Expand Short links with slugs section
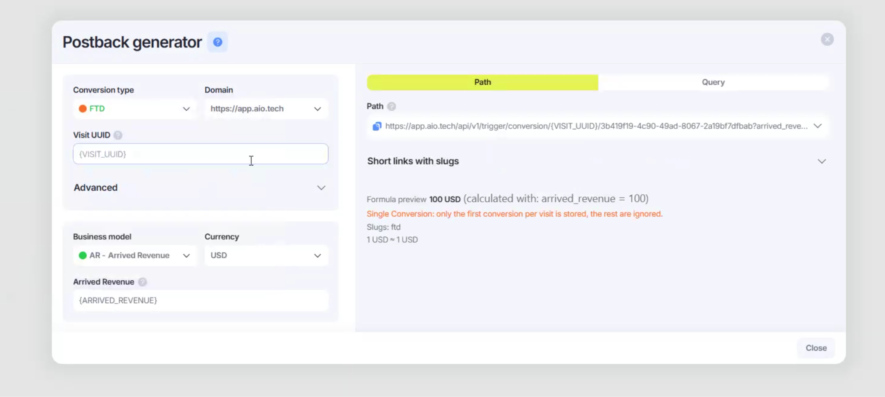The width and height of the screenshot is (885, 397). coord(597,161)
